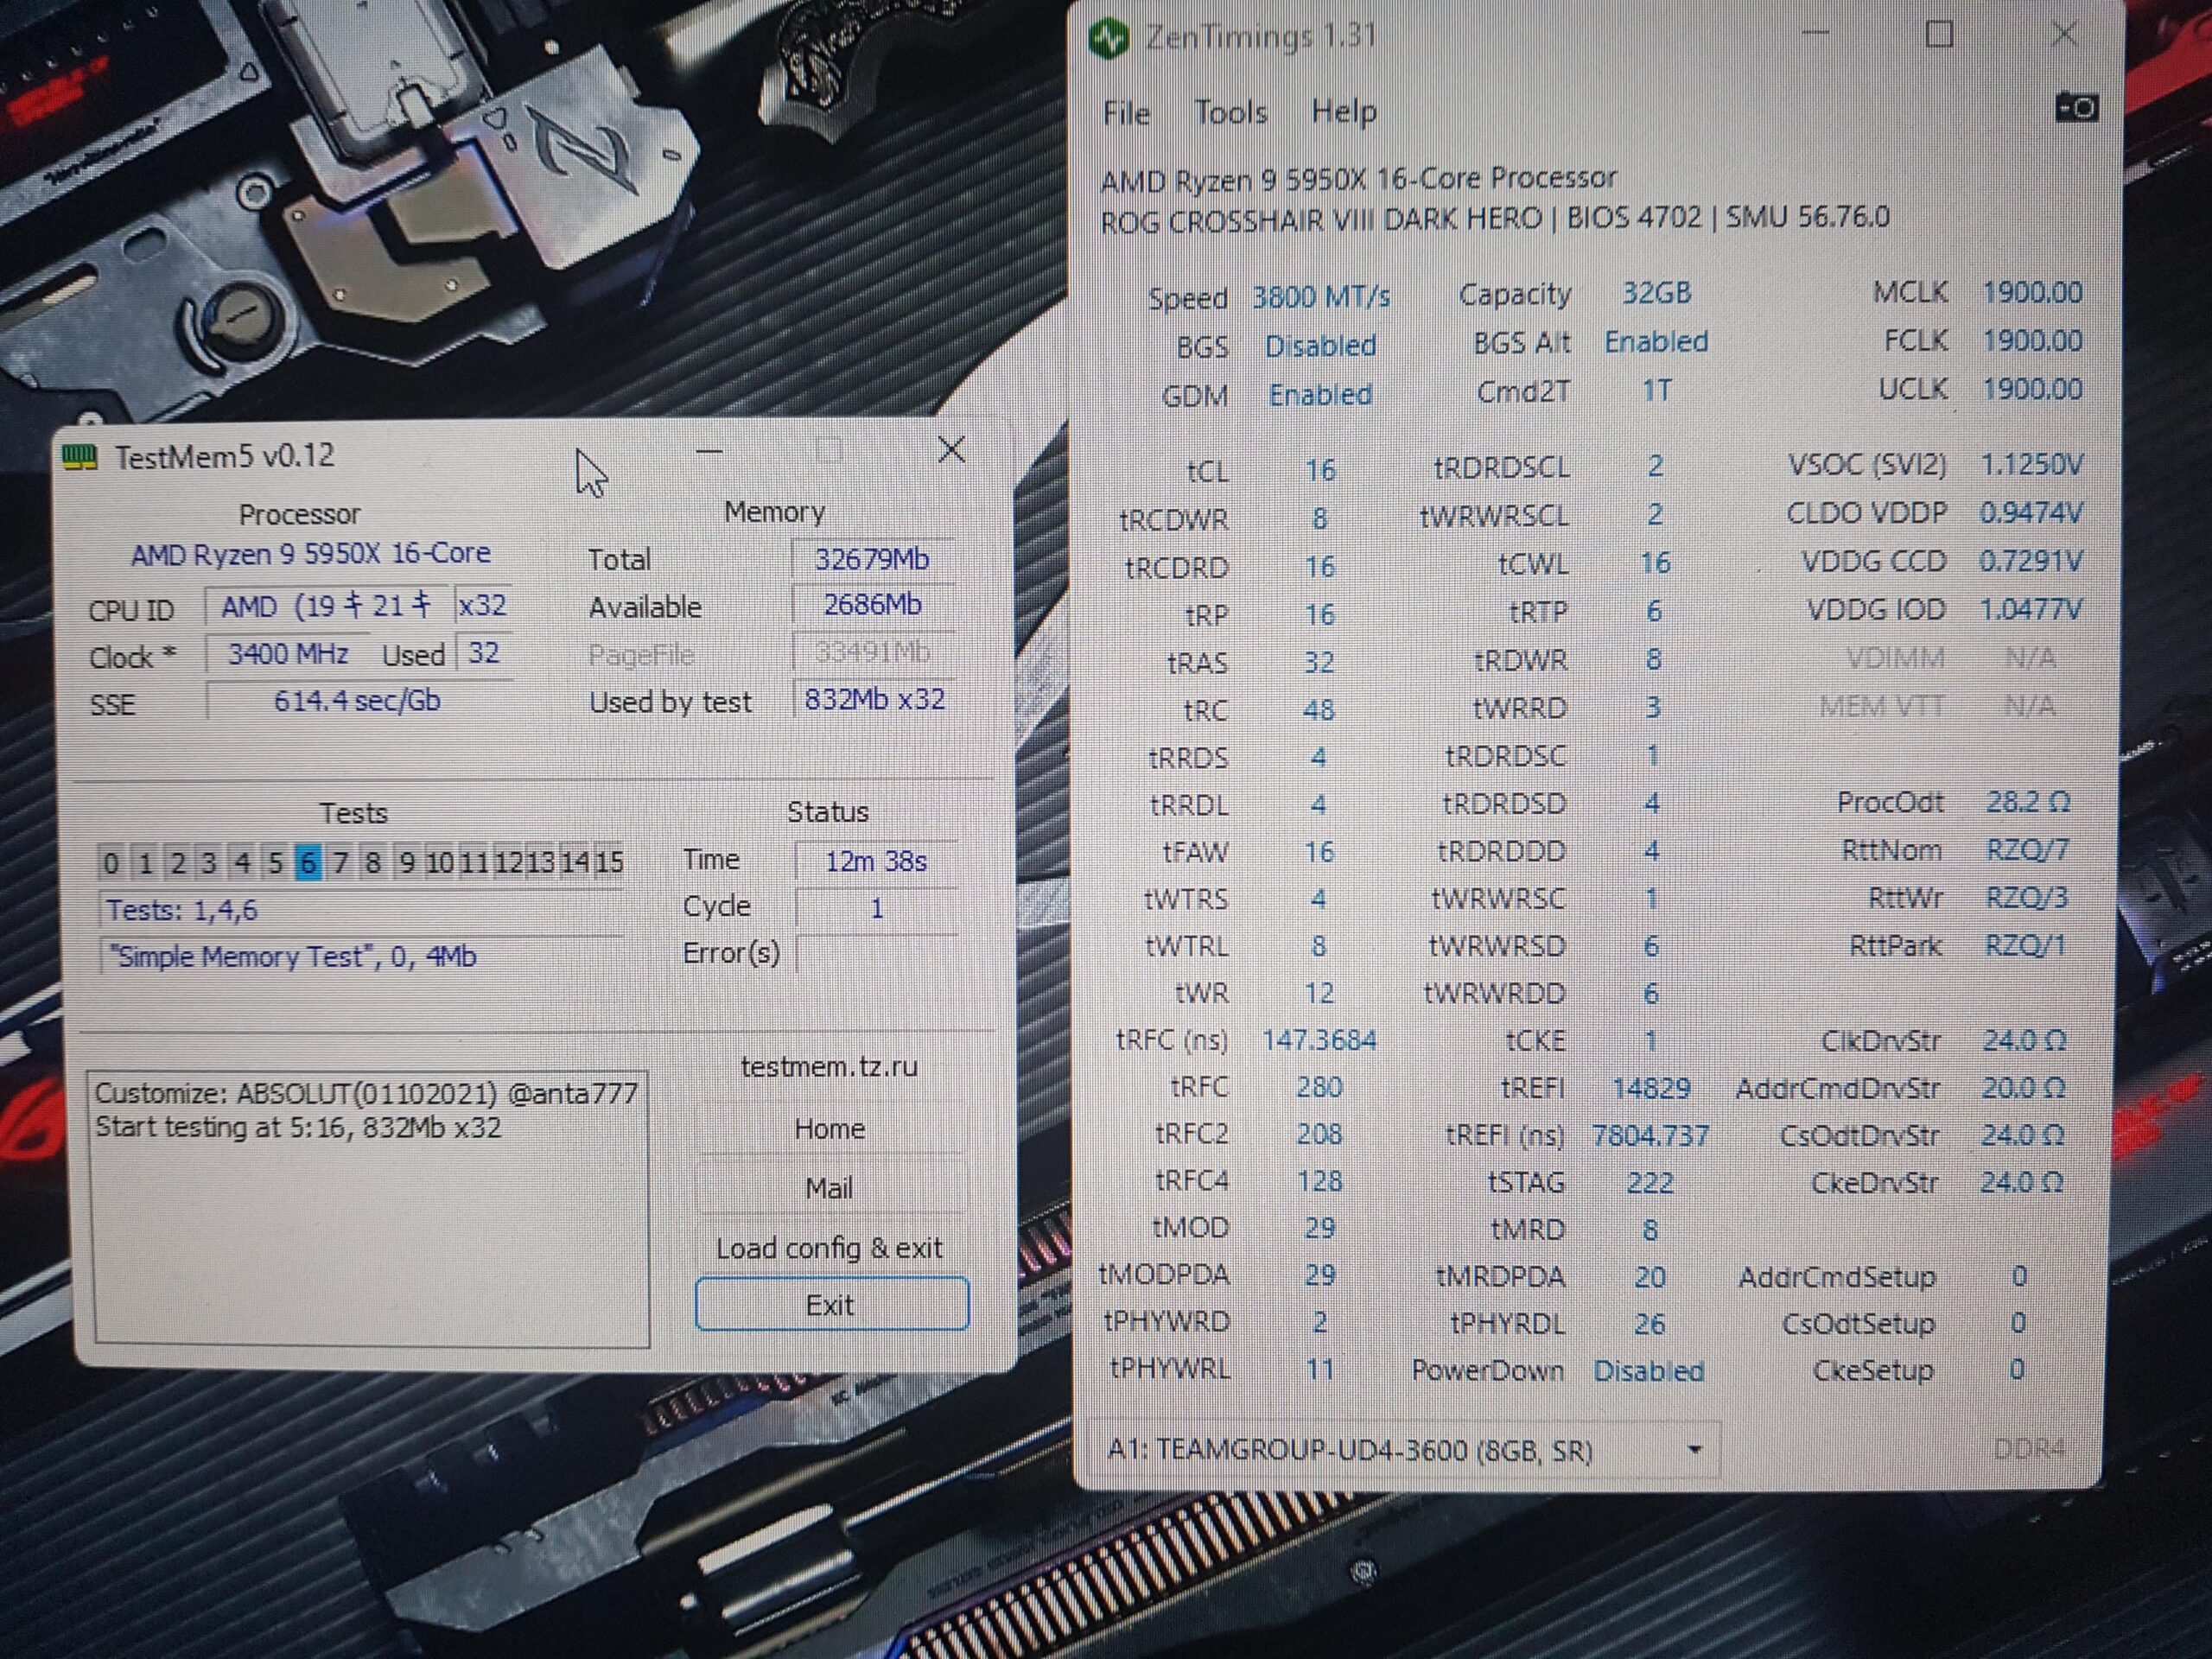Click the SSE speed value 614.4 sec/Gb

(357, 701)
